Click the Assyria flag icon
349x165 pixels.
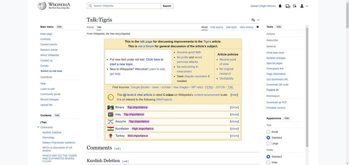[x=111, y=122]
